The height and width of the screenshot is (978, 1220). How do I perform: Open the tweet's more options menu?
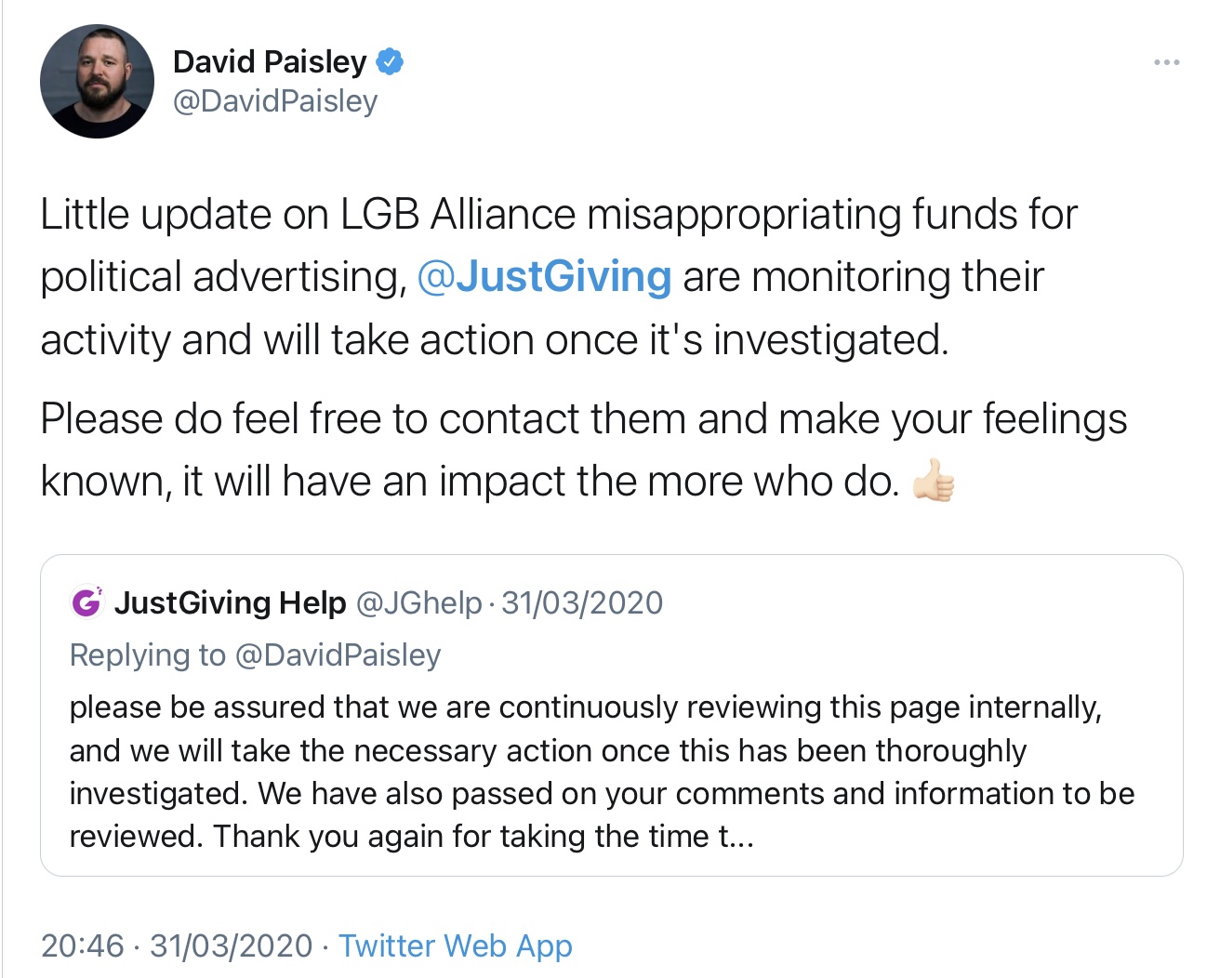[1166, 62]
